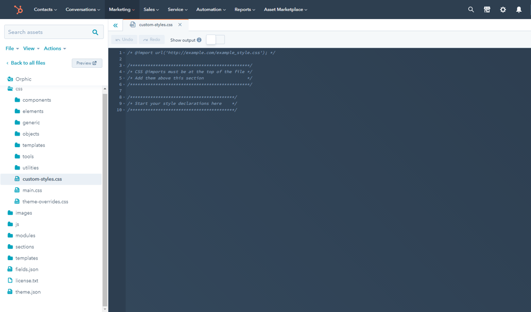Expand the components folder
This screenshot has width=531, height=312.
(36, 100)
